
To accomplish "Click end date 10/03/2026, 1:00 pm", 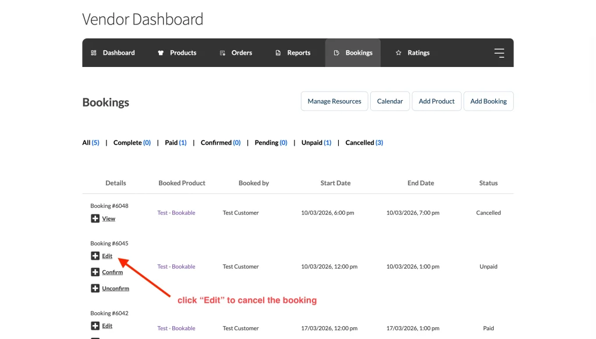I will [x=413, y=266].
